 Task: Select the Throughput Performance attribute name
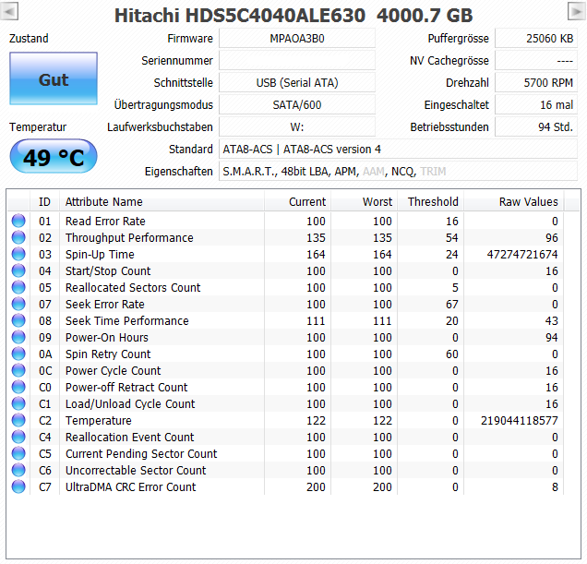point(129,238)
